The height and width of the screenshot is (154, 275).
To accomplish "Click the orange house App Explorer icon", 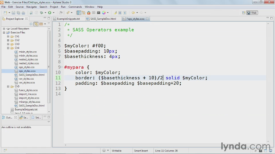I will tap(89, 13).
